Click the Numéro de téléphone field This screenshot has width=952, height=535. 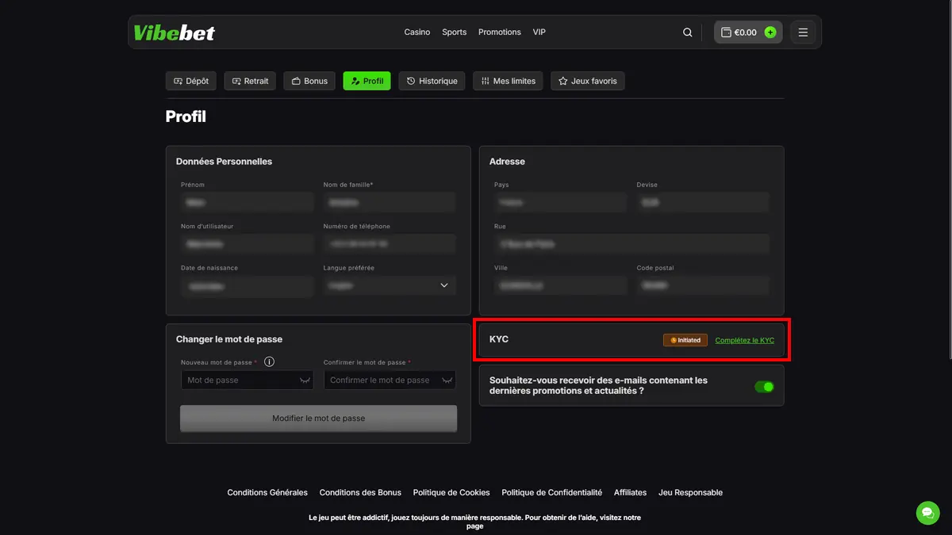tap(390, 244)
